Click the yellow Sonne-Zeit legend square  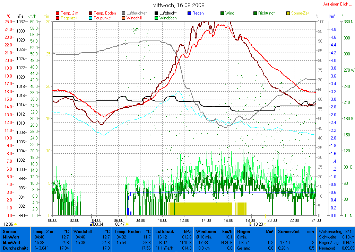(x=288, y=13)
